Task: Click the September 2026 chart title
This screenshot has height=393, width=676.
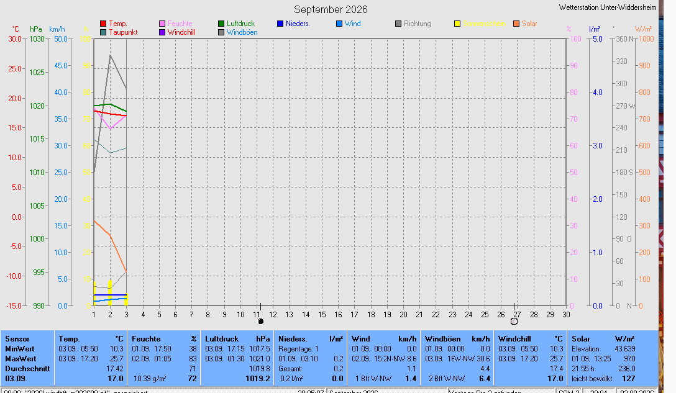Action: (x=331, y=9)
